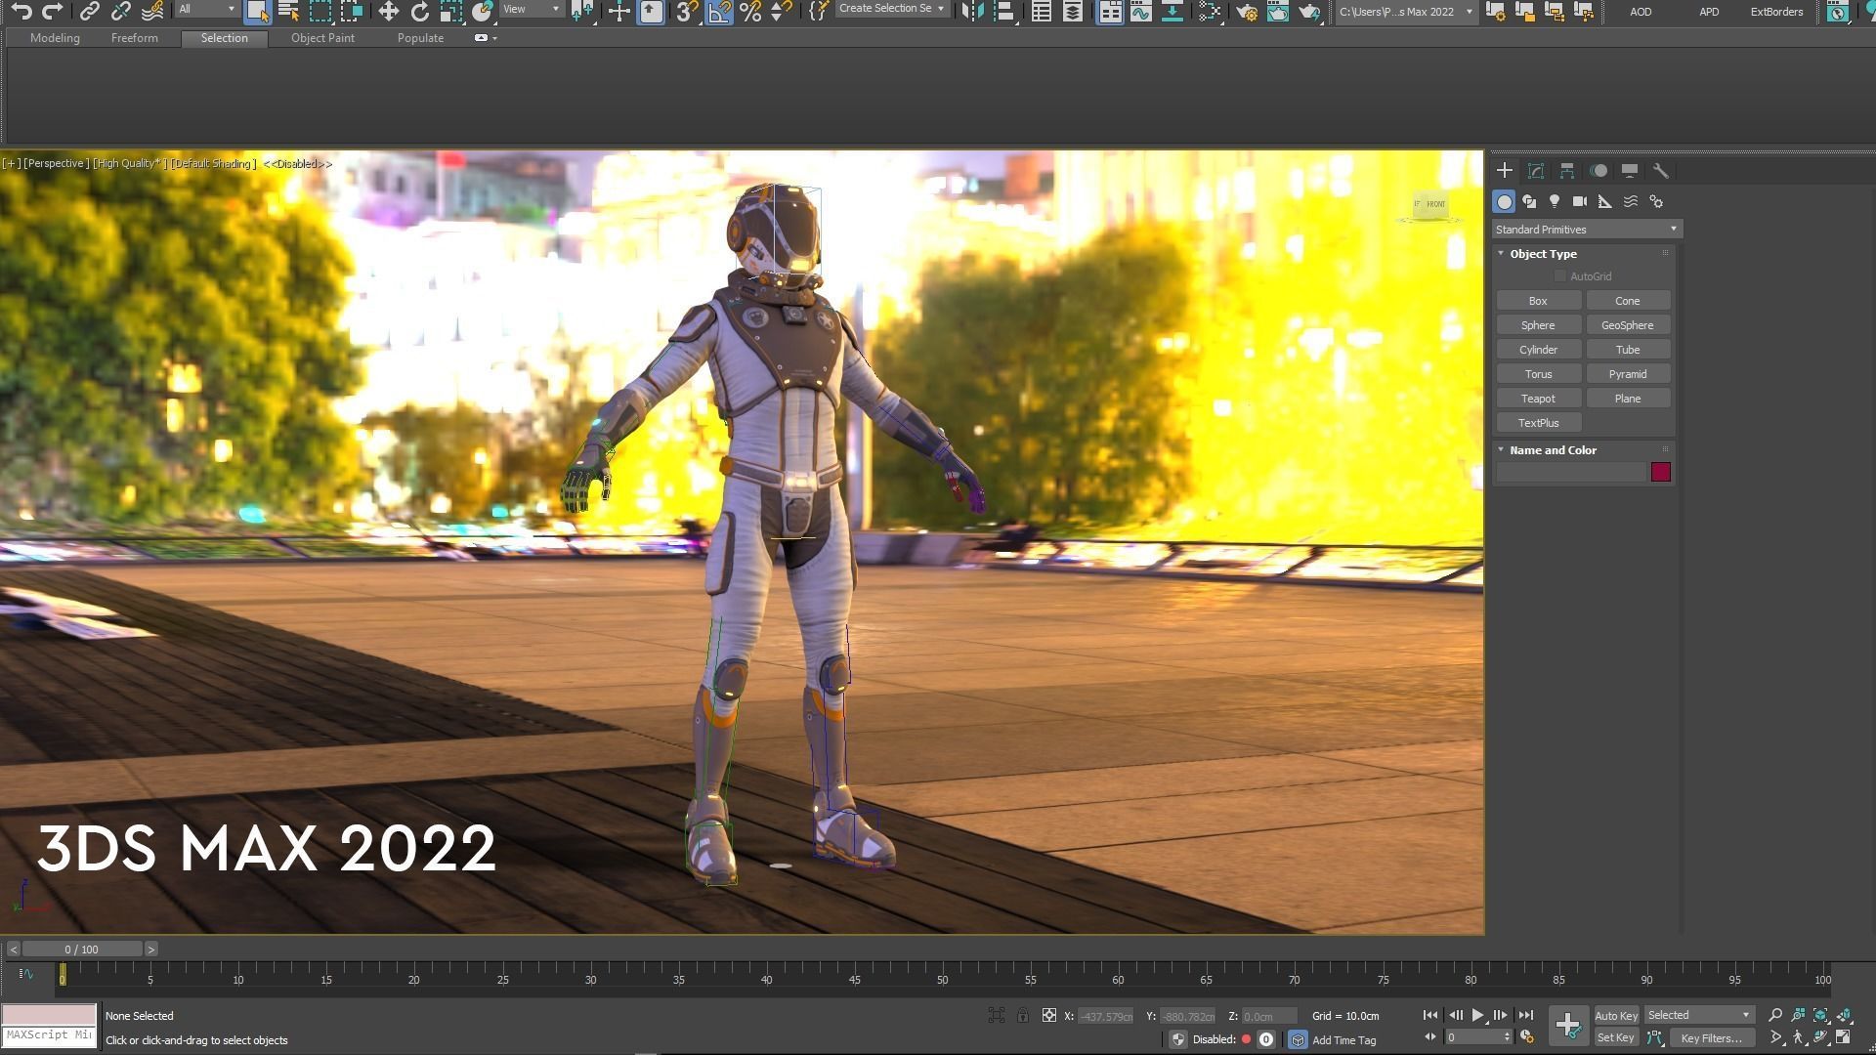Select the Select and Link tool

tap(89, 11)
